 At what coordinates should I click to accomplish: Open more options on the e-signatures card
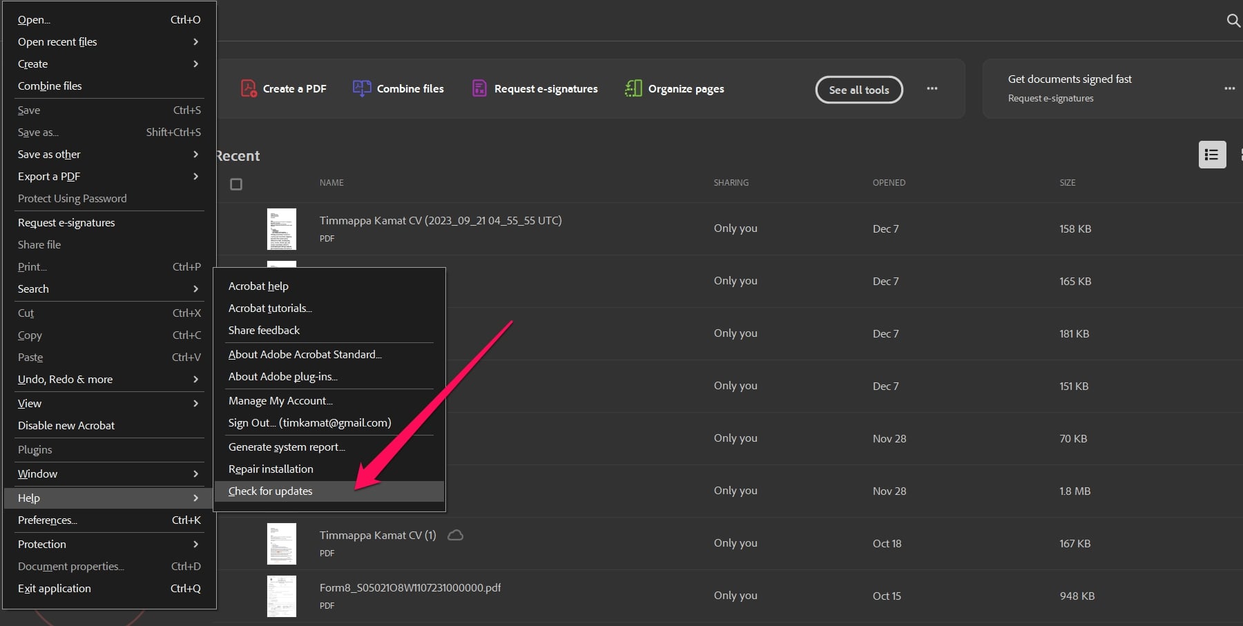tap(1229, 88)
